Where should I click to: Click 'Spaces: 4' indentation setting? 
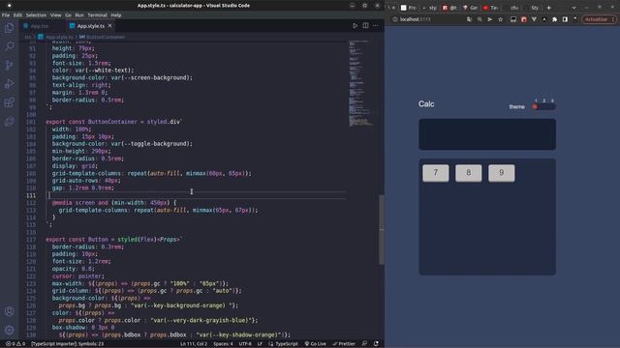pos(223,344)
